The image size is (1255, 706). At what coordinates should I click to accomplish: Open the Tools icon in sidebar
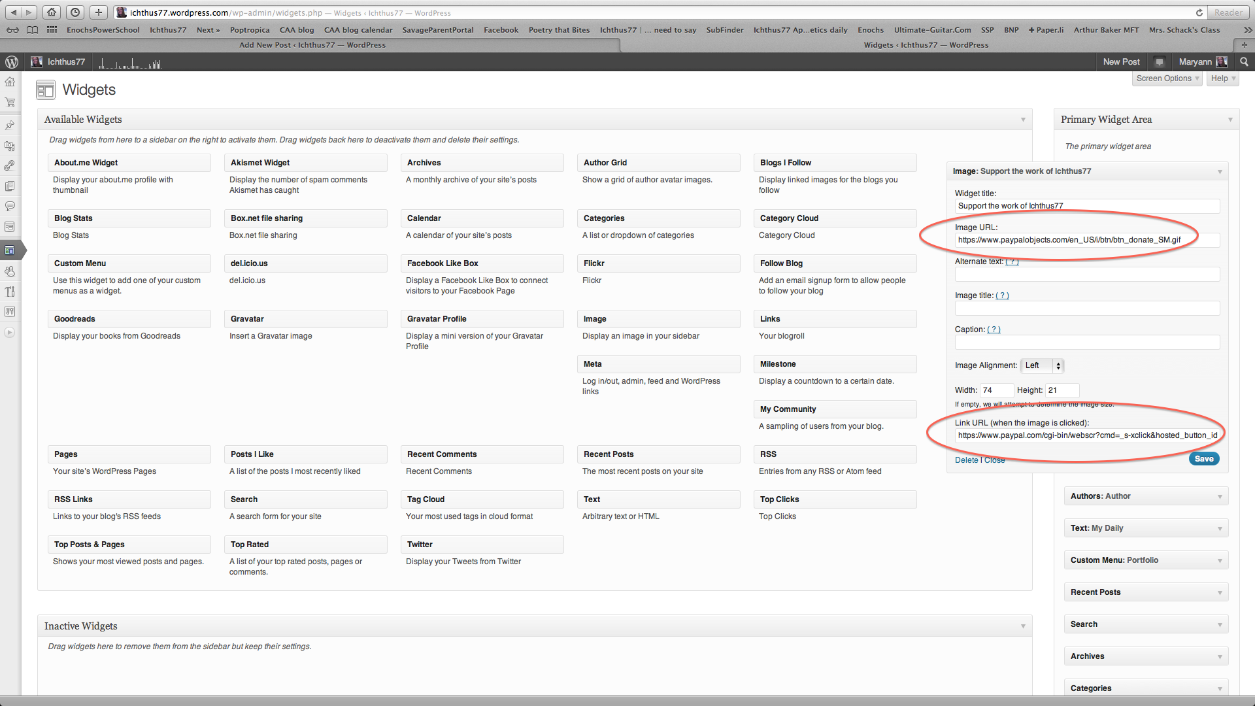coord(10,292)
